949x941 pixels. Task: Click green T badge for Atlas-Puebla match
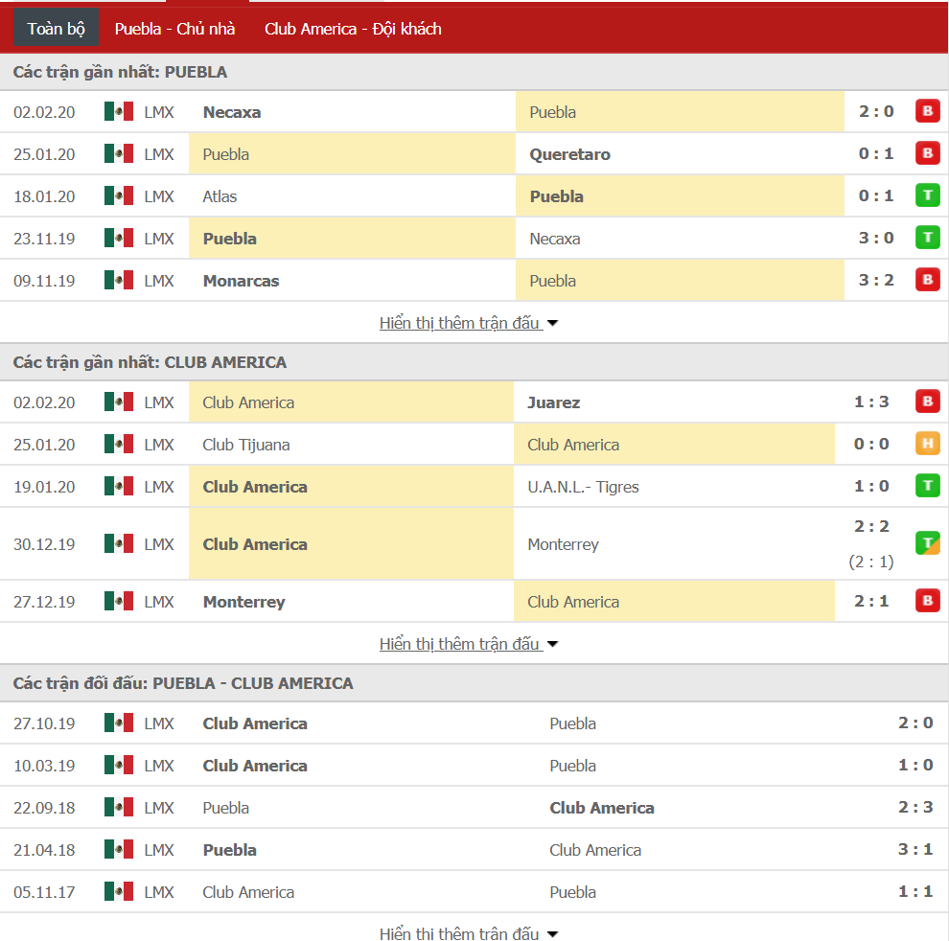point(927,195)
